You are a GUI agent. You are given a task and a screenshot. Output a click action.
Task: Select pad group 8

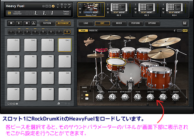click(x=67, y=32)
